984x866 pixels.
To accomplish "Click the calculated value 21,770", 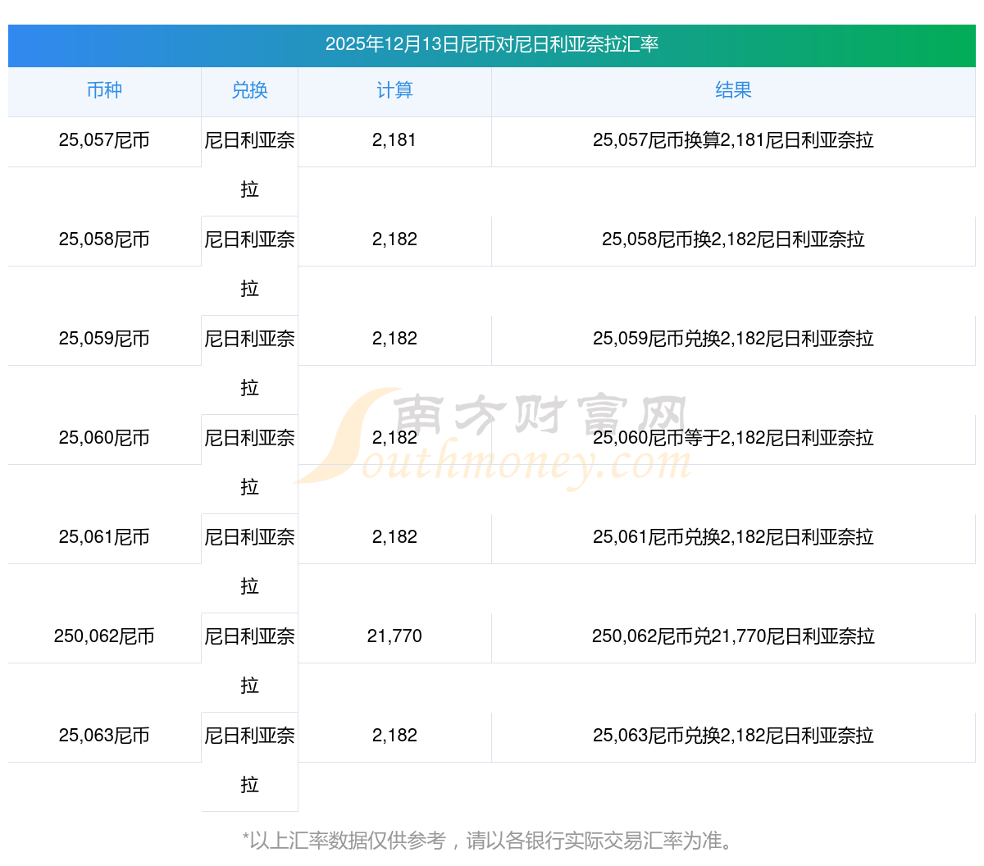I will point(394,637).
